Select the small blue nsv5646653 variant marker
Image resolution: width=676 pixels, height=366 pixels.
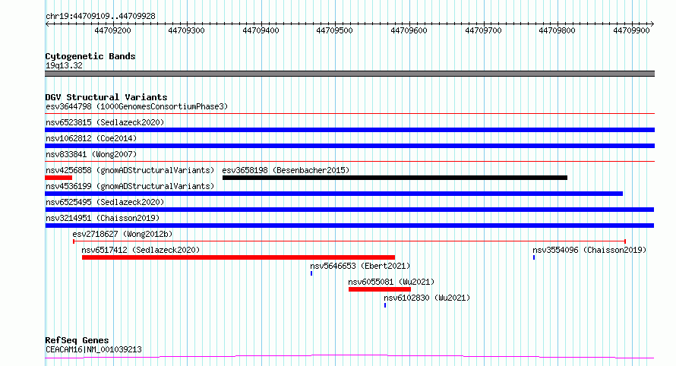click(311, 273)
